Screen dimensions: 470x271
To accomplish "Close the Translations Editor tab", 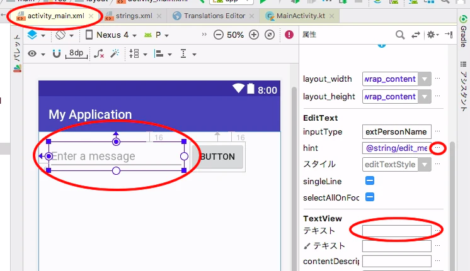I will tap(252, 16).
